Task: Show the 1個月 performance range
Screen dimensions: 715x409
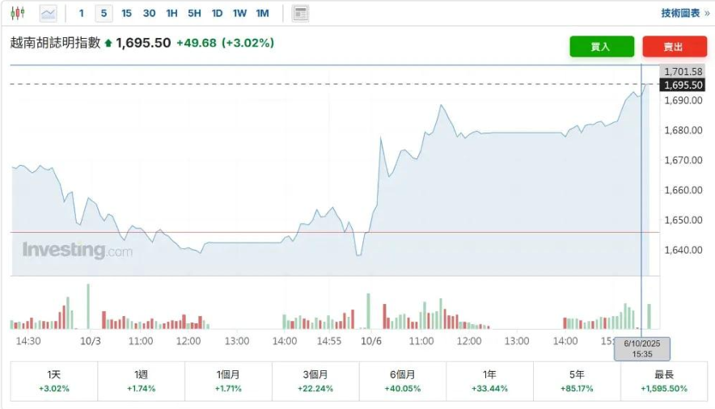Action: pos(229,382)
